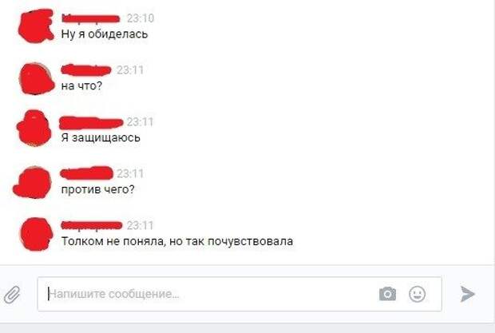
Task: Open avatar beside 'Я защищаюсь' message
Action: tap(34, 128)
